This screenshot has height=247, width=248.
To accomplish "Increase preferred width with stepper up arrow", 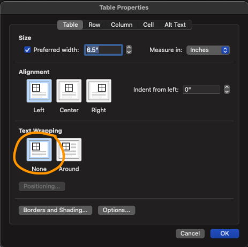I will pos(129,48).
